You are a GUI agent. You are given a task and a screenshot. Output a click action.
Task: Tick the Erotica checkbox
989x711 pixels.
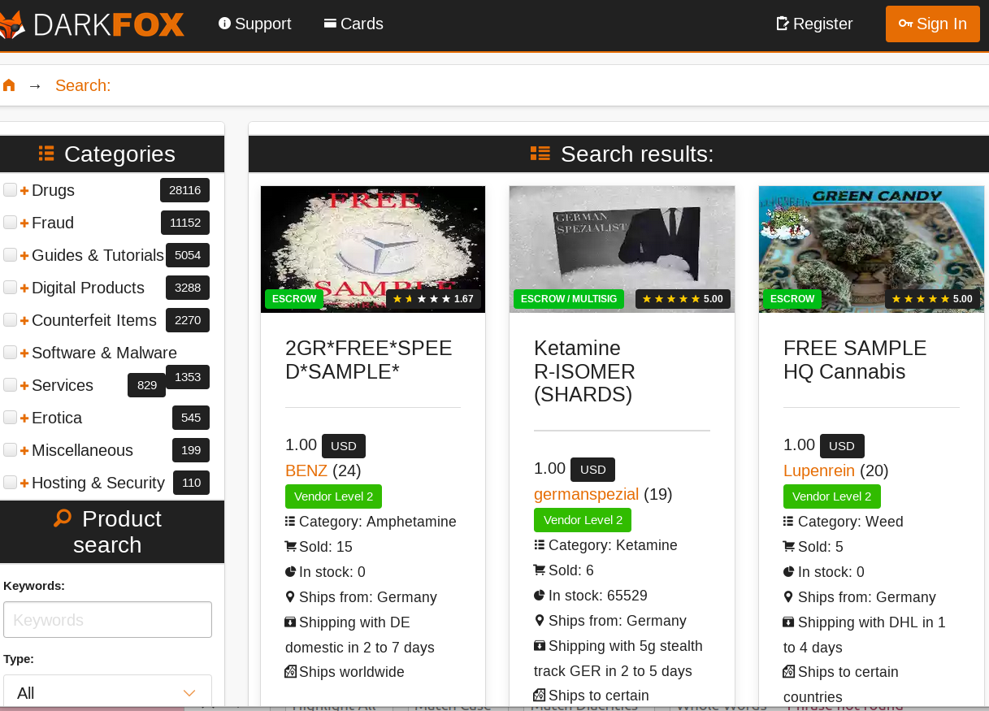coord(10,417)
